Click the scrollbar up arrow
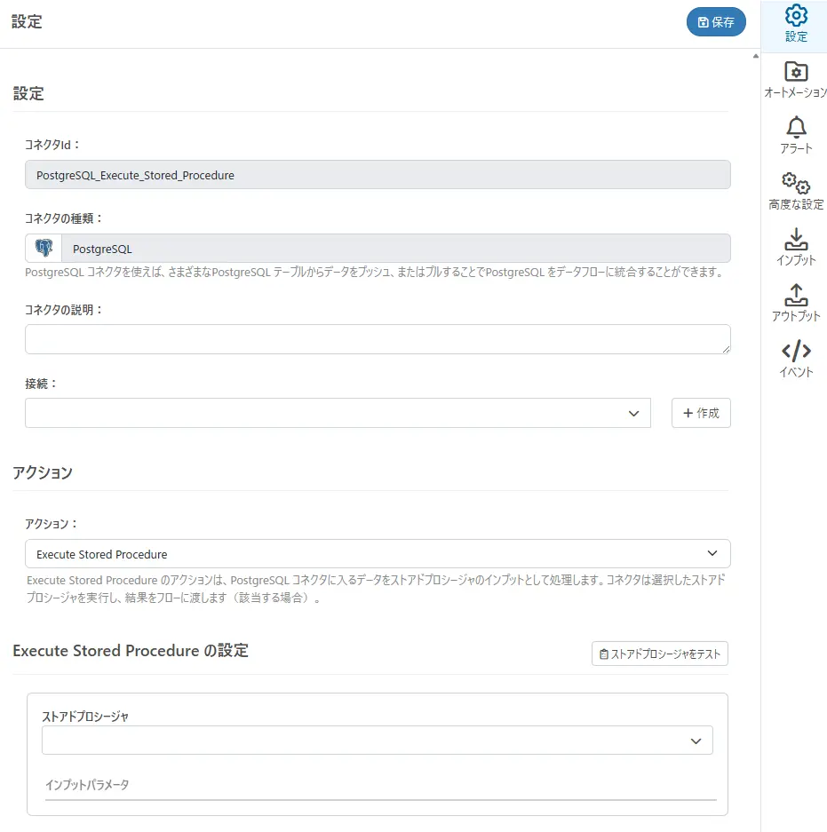827x832 pixels. [755, 56]
